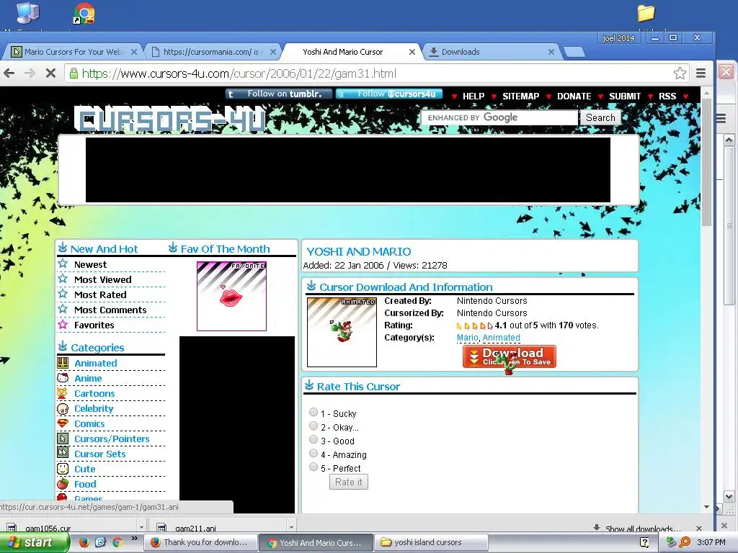Stop the page loading with the X button
738x553 pixels.
pos(50,73)
